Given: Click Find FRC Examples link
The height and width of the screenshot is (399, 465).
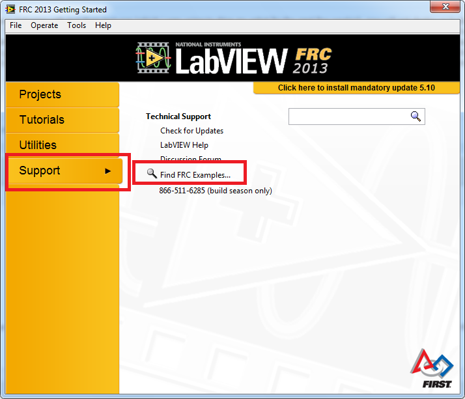Looking at the screenshot, I should click(x=195, y=175).
